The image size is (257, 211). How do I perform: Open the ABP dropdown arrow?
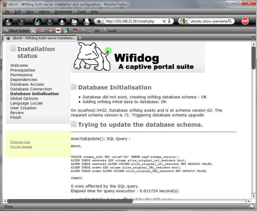[253, 21]
